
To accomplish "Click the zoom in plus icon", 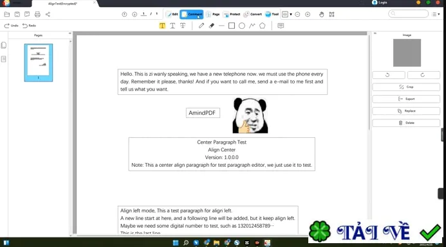I will click(308, 14).
